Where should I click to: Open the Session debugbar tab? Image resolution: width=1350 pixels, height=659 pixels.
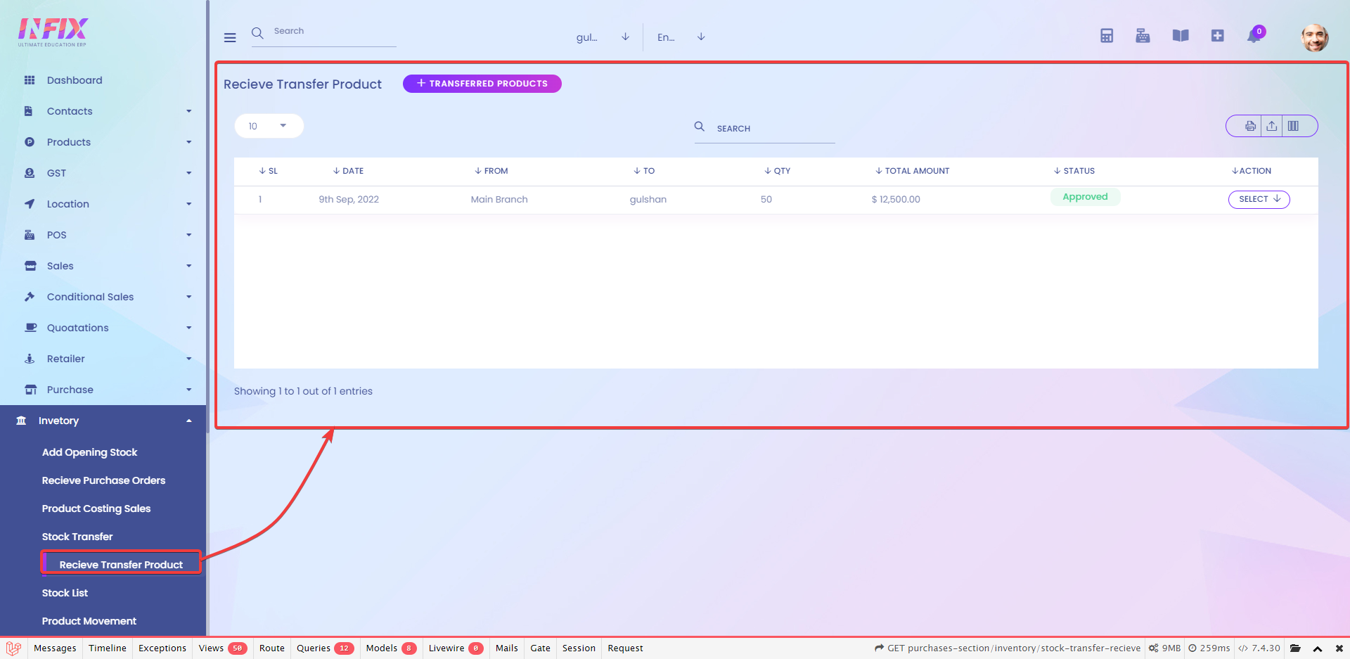[x=579, y=648]
